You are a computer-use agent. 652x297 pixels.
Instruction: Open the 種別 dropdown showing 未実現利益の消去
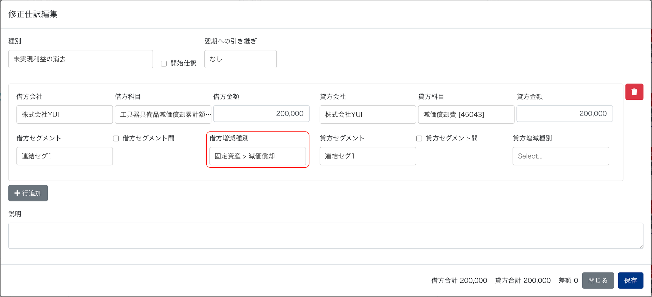coord(81,59)
